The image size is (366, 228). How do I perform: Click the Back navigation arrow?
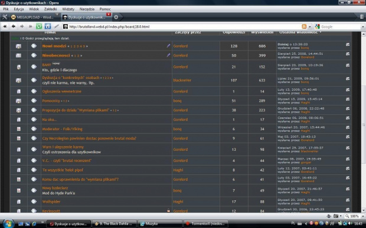click(14, 27)
